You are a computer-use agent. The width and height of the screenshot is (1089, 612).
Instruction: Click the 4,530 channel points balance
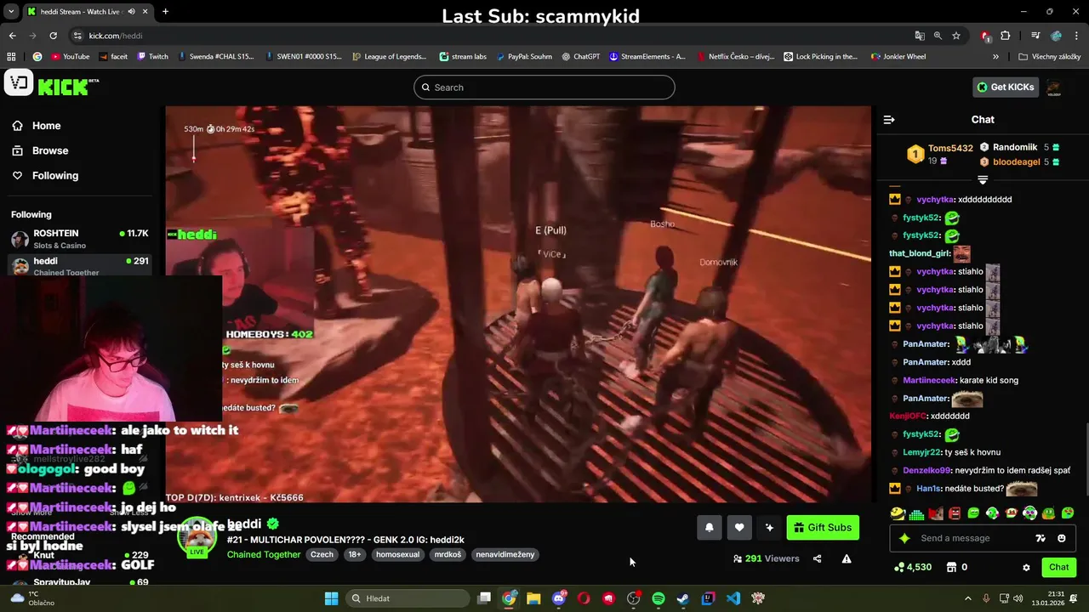[913, 567]
